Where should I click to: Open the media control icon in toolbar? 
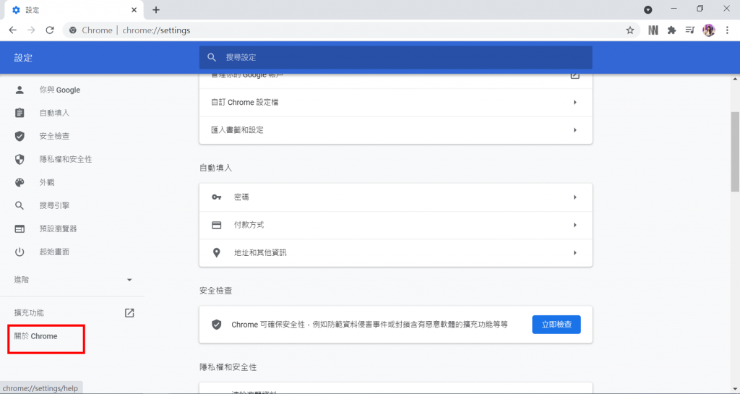coord(690,30)
